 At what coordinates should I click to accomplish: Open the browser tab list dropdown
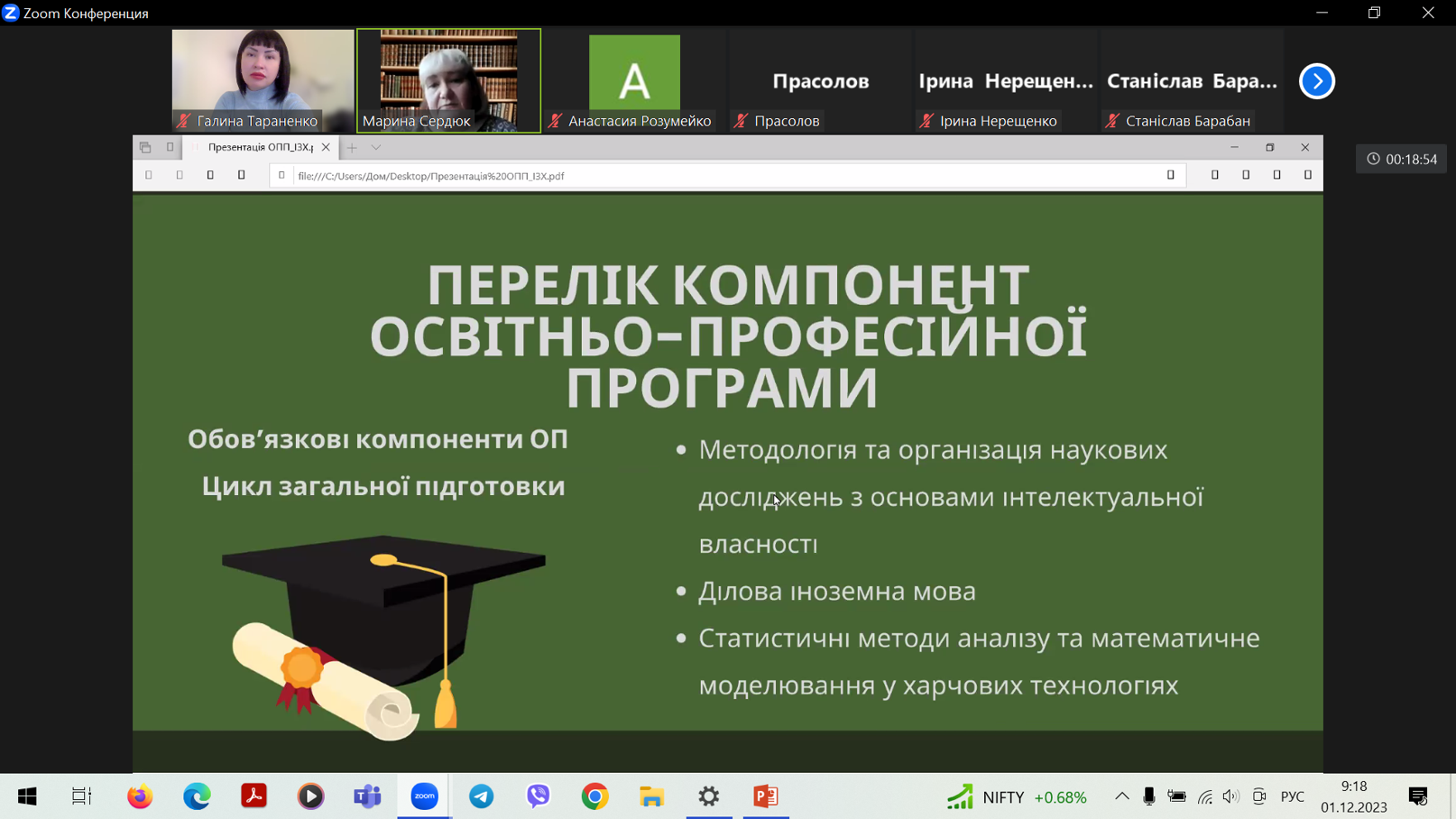pos(376,148)
